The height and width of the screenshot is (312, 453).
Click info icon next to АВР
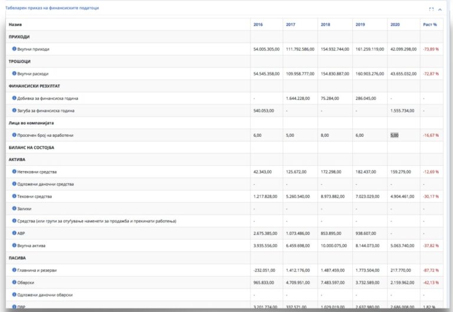[14, 233]
